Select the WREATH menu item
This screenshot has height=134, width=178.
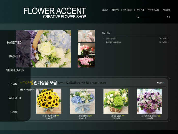click(15, 98)
